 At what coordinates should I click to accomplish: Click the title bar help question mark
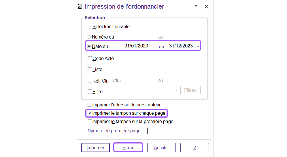tap(196, 7)
